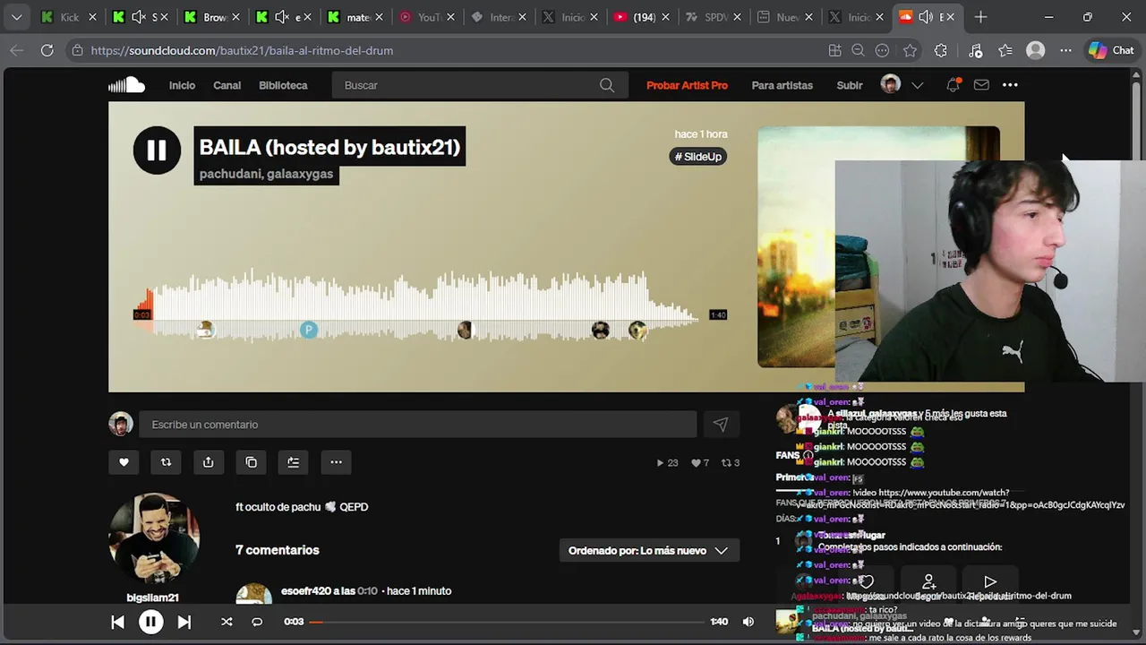Viewport: 1146px width, 645px height.
Task: Open the browser profile avatar
Action: 1036,51
